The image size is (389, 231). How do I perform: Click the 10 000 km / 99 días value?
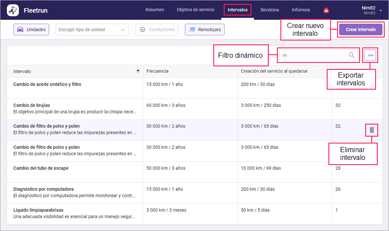tap(261, 168)
